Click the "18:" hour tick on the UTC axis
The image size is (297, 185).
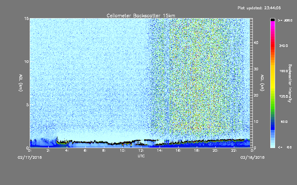point(197,151)
